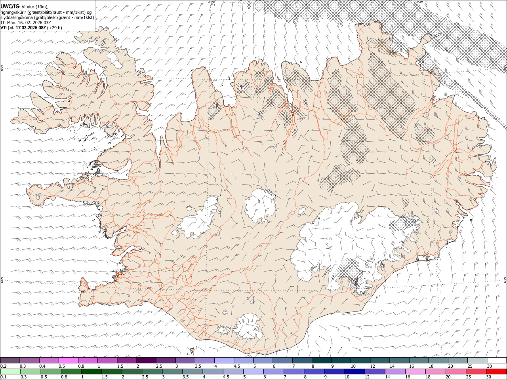Click the dark teal top-row swatch between 8 and 9

321,360
